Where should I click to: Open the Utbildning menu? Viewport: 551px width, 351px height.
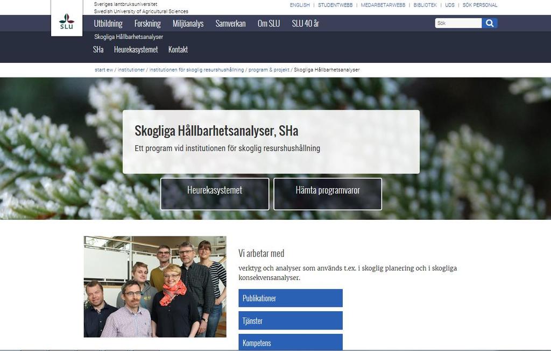(x=108, y=24)
